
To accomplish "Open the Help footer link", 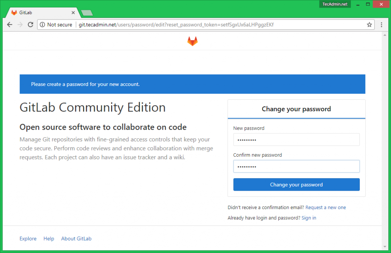I will click(49, 238).
